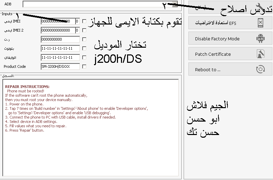This screenshot has width=273, height=180.
Task: Tick the Bluetooth address checkbox
Action: pos(84,48)
